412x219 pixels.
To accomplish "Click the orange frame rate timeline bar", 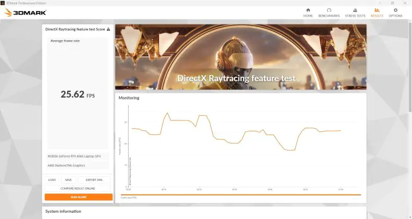I will pos(241,195).
